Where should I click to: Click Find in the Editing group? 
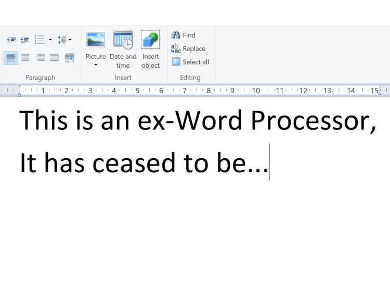click(184, 35)
